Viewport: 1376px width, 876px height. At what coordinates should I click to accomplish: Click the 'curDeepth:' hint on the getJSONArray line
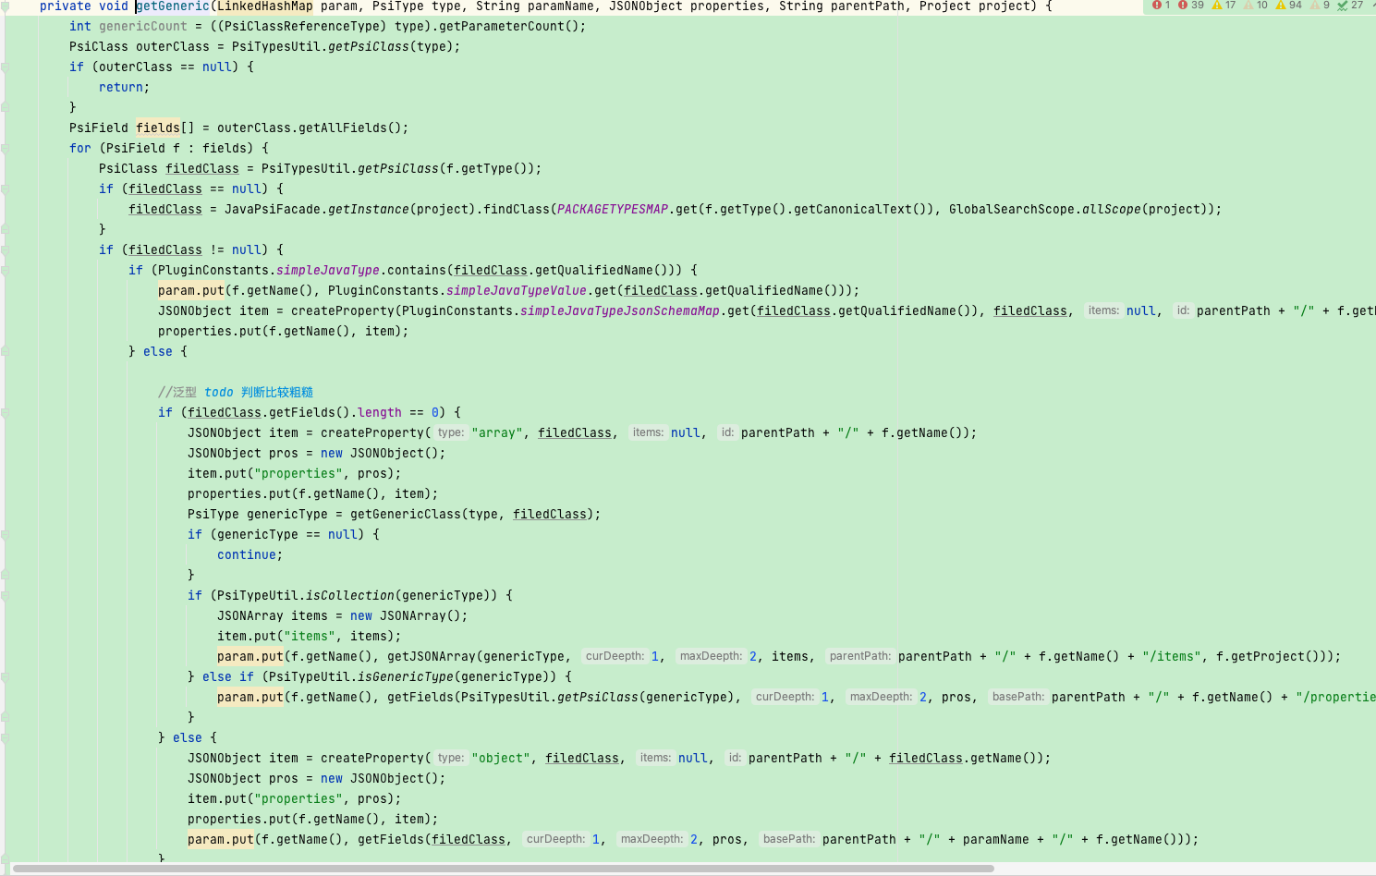click(x=615, y=657)
